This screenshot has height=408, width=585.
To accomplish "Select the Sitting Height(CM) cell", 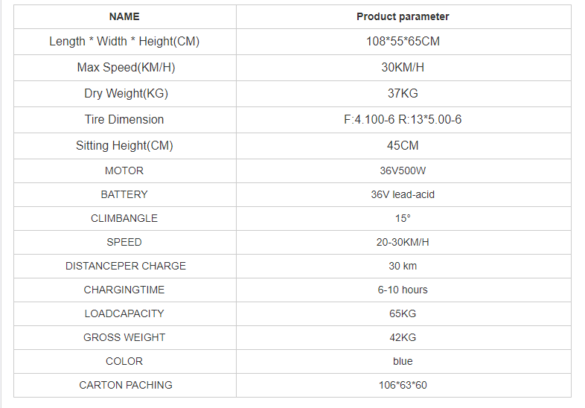I will (124, 146).
